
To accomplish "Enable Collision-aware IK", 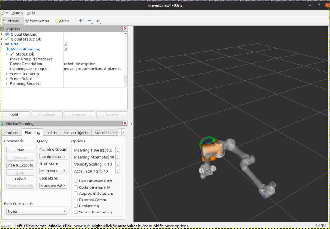I will pos(76,187).
